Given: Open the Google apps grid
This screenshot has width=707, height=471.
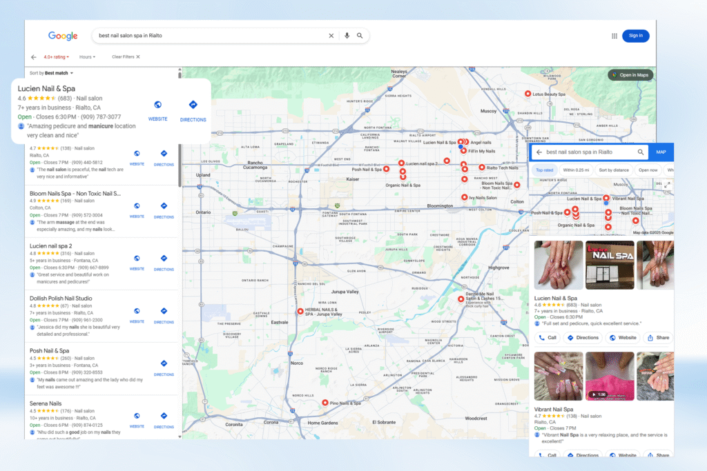Looking at the screenshot, I should [614, 36].
